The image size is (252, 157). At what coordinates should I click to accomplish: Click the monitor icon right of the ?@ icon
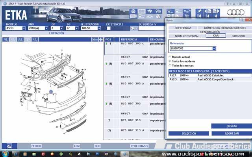click(170, 11)
